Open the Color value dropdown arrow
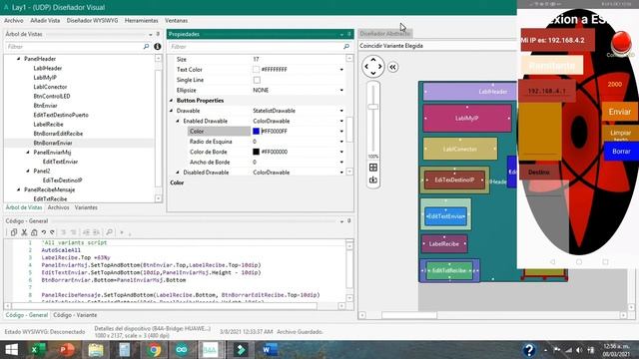639x359 pixels. pyautogui.click(x=341, y=131)
